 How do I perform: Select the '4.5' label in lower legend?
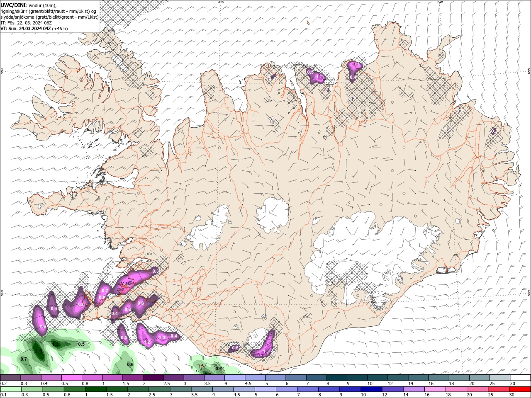click(x=237, y=395)
